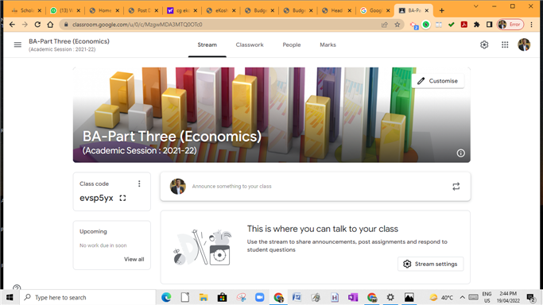Screen dimensions: 543x305
Task: Open OneNote from the taskbar
Action: (353, 297)
